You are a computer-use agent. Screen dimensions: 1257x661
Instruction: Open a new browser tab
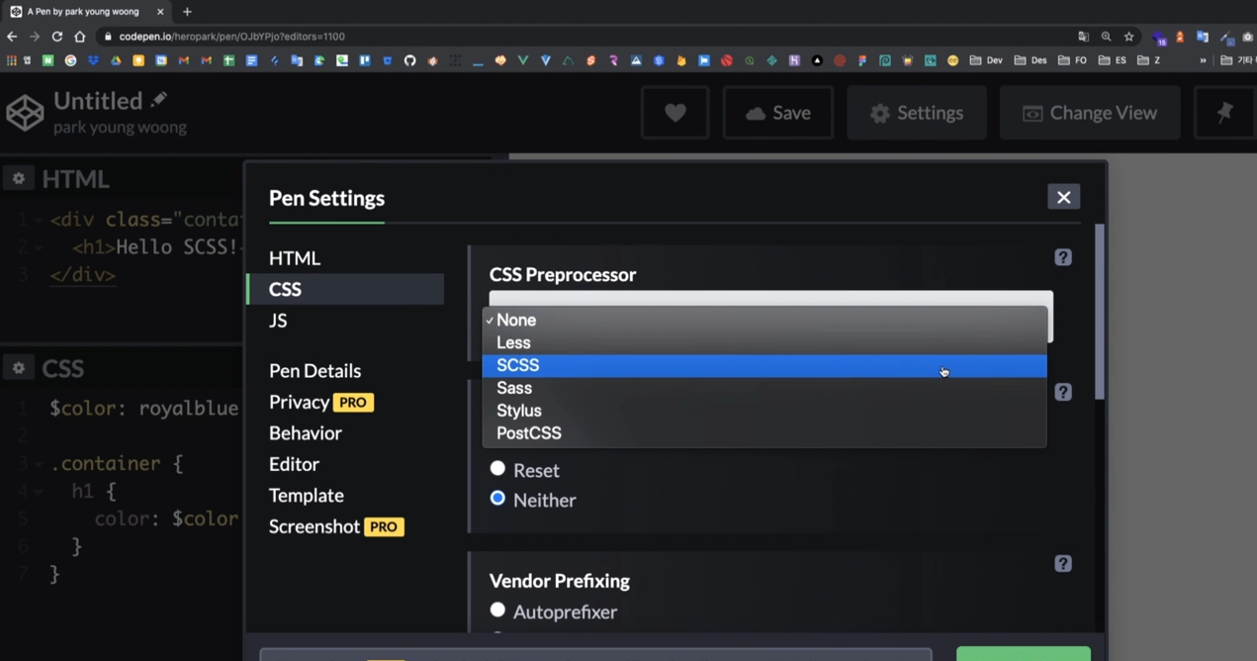tap(187, 12)
